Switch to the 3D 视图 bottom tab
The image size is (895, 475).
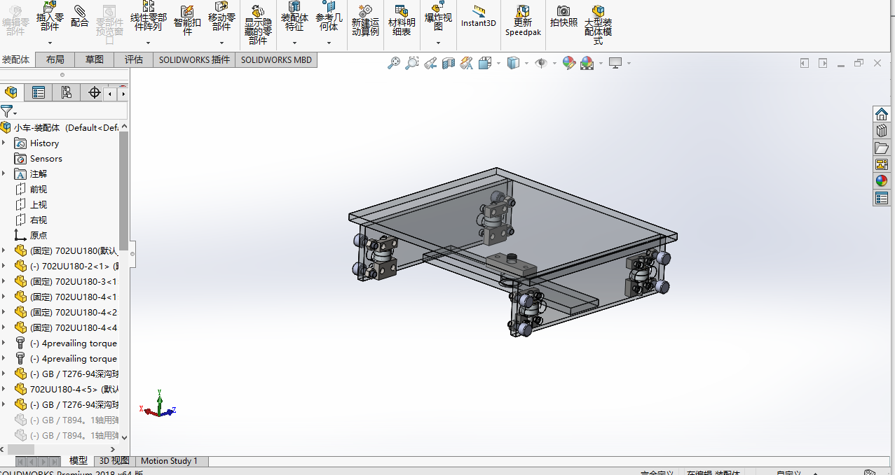[x=114, y=461]
